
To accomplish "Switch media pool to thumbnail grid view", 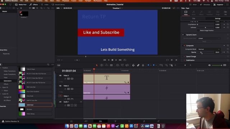I will (33, 8).
